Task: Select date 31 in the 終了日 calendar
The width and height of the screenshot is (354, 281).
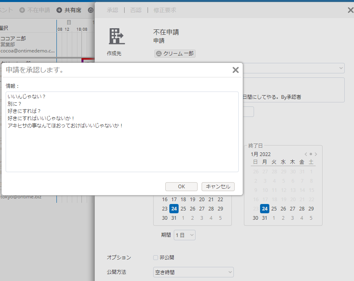Action: coord(264,218)
